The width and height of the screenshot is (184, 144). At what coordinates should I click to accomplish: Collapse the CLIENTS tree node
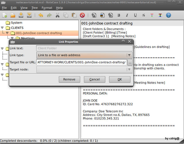2,28
